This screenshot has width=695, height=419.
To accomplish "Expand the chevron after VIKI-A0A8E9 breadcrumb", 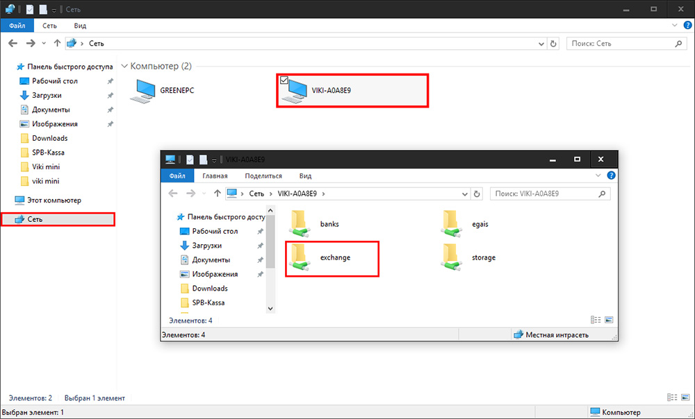I will pyautogui.click(x=324, y=194).
